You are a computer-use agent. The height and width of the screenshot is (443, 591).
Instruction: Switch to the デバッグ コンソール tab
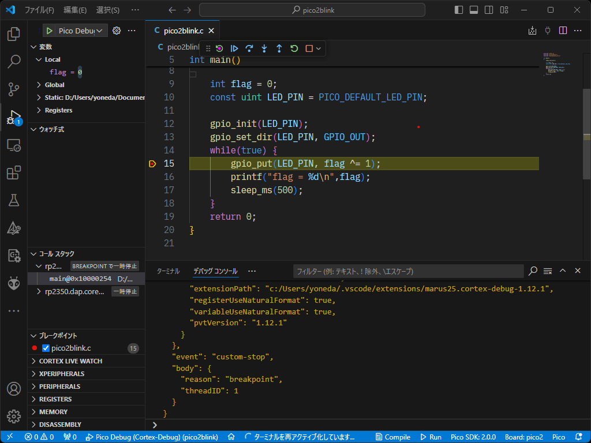click(215, 271)
